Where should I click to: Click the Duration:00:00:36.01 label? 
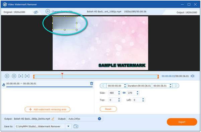point(139,86)
